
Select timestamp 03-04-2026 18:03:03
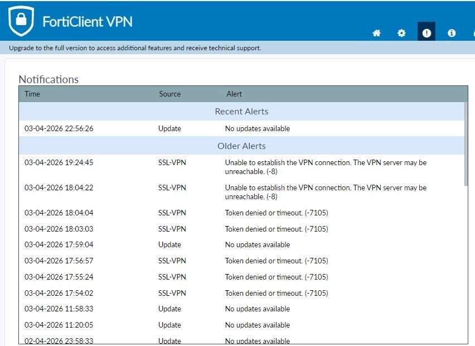point(59,229)
